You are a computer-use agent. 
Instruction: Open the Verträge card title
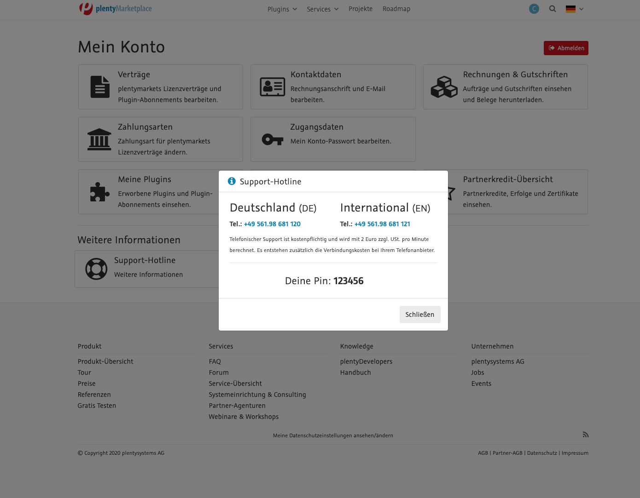(134, 74)
